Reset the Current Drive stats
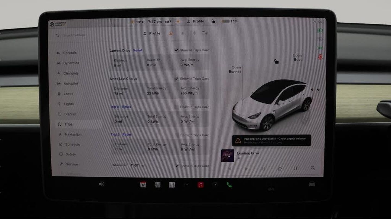 click(x=138, y=50)
